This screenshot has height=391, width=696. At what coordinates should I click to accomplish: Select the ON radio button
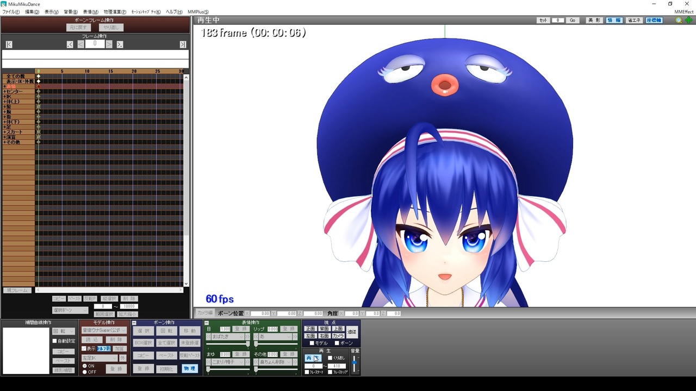(x=85, y=366)
